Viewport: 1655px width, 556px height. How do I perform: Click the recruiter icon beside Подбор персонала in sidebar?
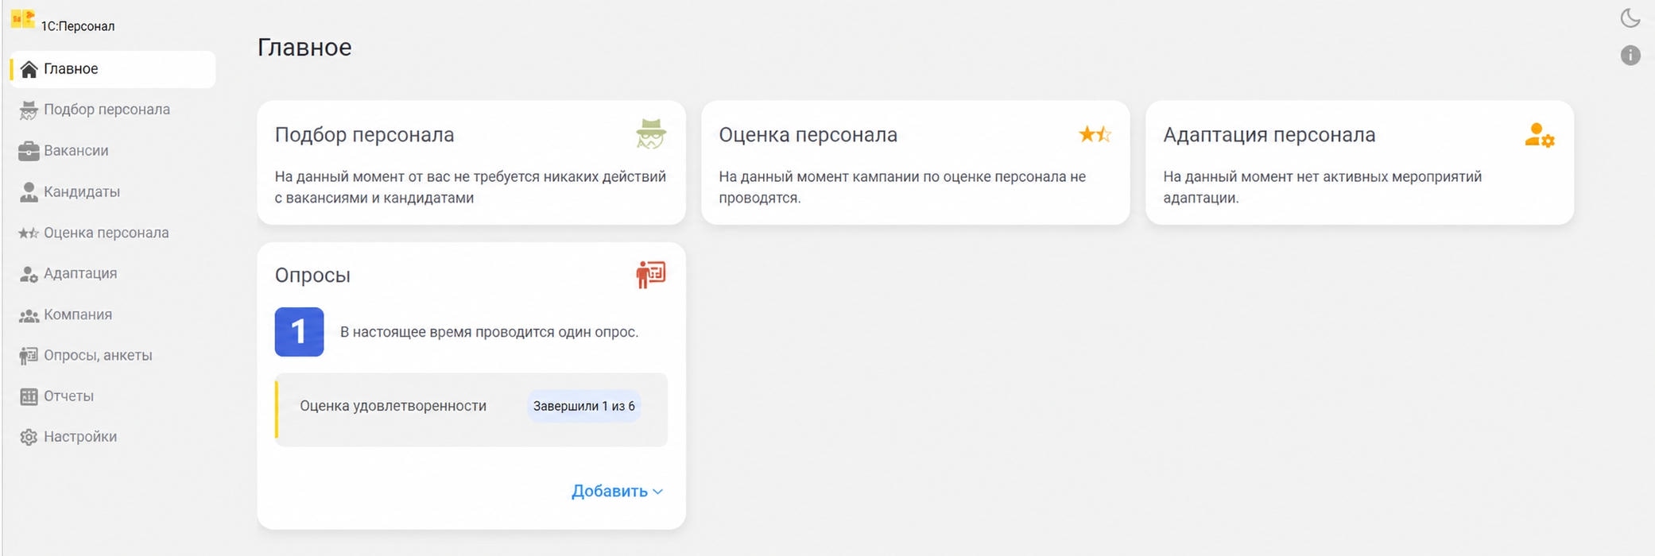(x=29, y=110)
